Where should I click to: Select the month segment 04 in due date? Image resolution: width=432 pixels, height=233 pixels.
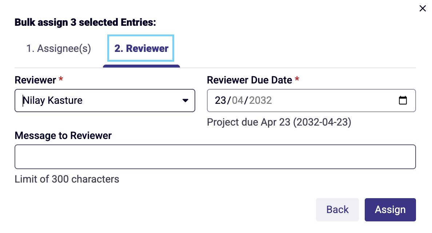click(x=237, y=101)
